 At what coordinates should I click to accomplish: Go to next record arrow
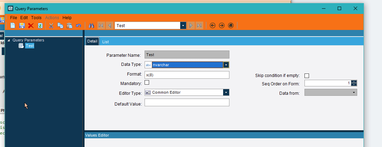click(191, 25)
